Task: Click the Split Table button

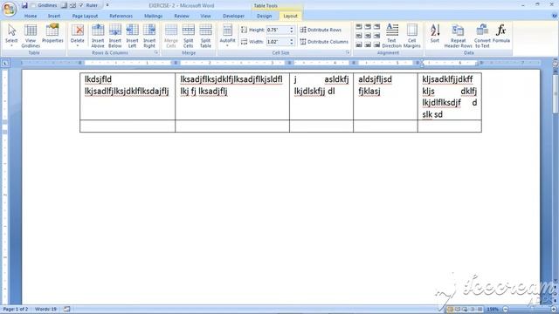Action: (206, 36)
